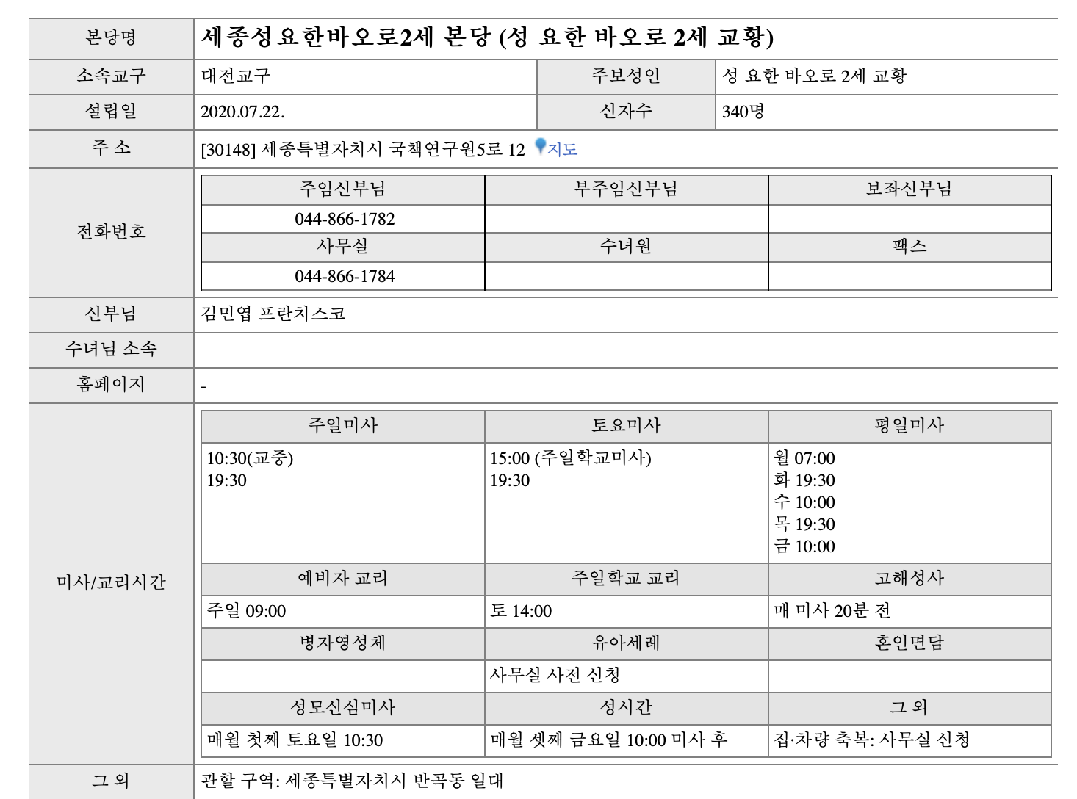This screenshot has height=799, width=1077.
Task: Select the founding date 2020.07.22.
Action: [242, 112]
